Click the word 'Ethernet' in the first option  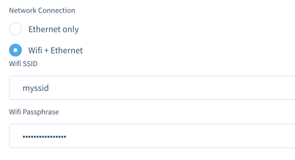point(45,30)
